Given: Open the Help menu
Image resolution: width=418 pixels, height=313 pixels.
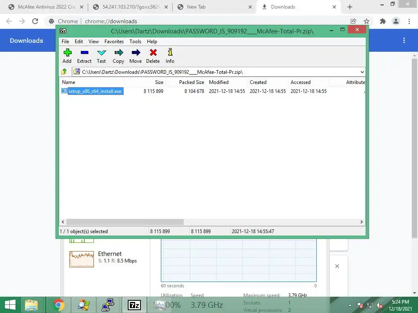Looking at the screenshot, I should 152,42.
